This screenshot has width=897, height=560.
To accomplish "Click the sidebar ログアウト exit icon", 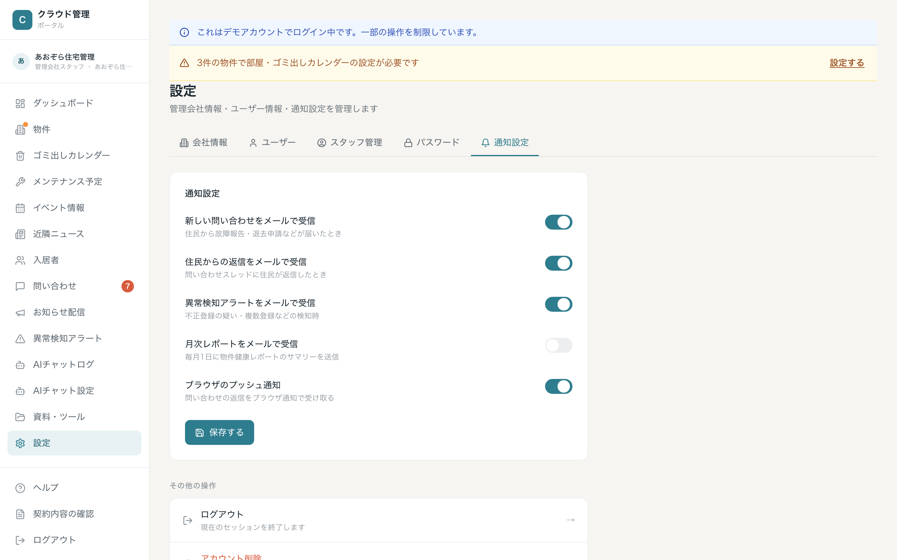I will pyautogui.click(x=20, y=540).
